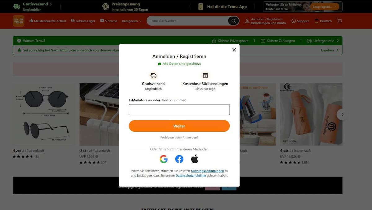Expand the Kategorien dropdown
372x210 pixels.
click(131, 21)
